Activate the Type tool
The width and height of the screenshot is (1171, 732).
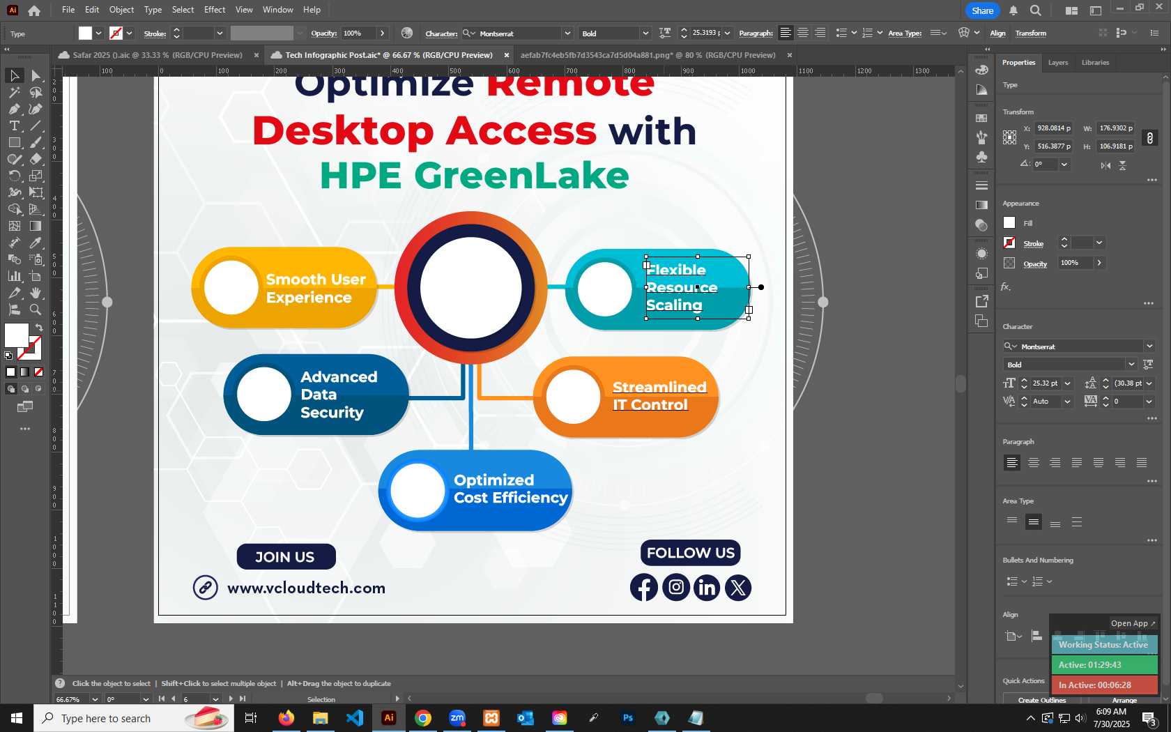tap(14, 125)
